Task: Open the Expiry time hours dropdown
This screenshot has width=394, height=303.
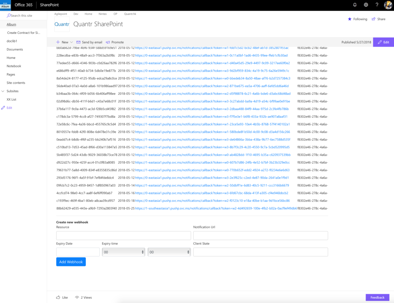Action: pos(124,252)
